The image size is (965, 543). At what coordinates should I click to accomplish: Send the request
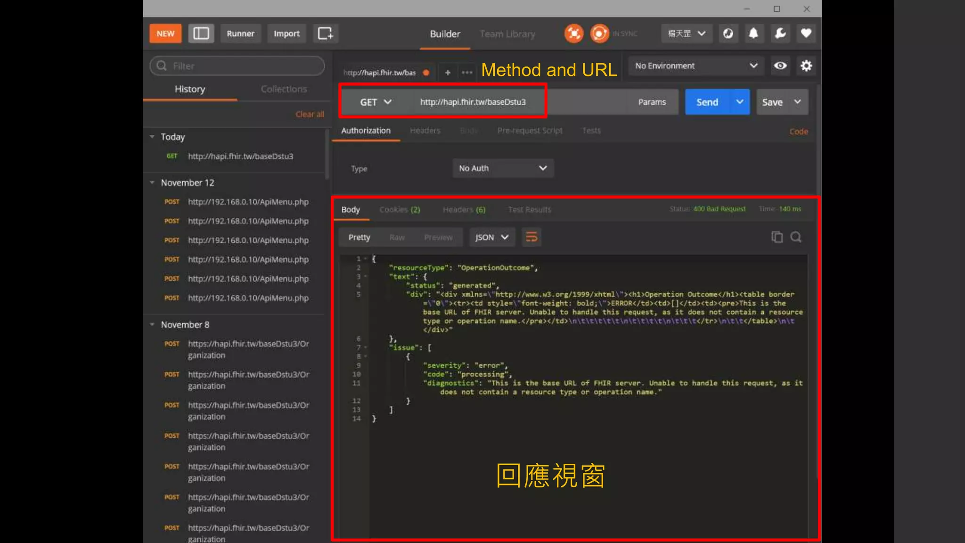pyautogui.click(x=707, y=102)
